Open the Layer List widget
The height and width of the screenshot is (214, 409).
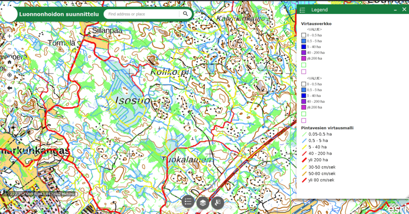(x=203, y=202)
